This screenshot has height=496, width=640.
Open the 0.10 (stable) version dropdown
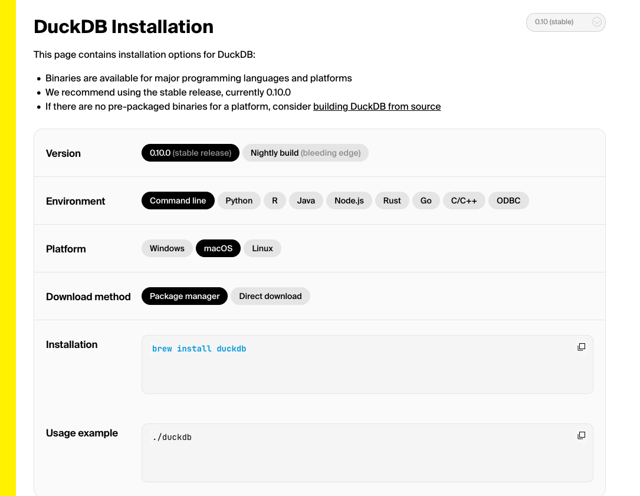click(565, 22)
